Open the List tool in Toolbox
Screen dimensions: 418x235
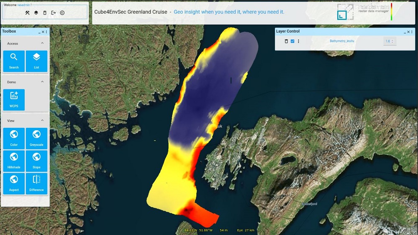(x=36, y=61)
